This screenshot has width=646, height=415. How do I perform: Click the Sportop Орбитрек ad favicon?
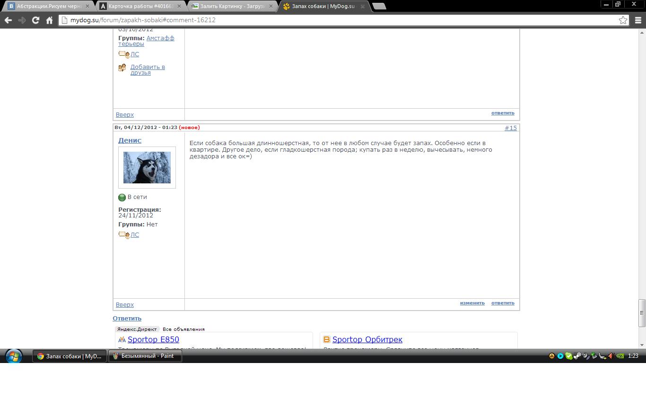pos(326,339)
